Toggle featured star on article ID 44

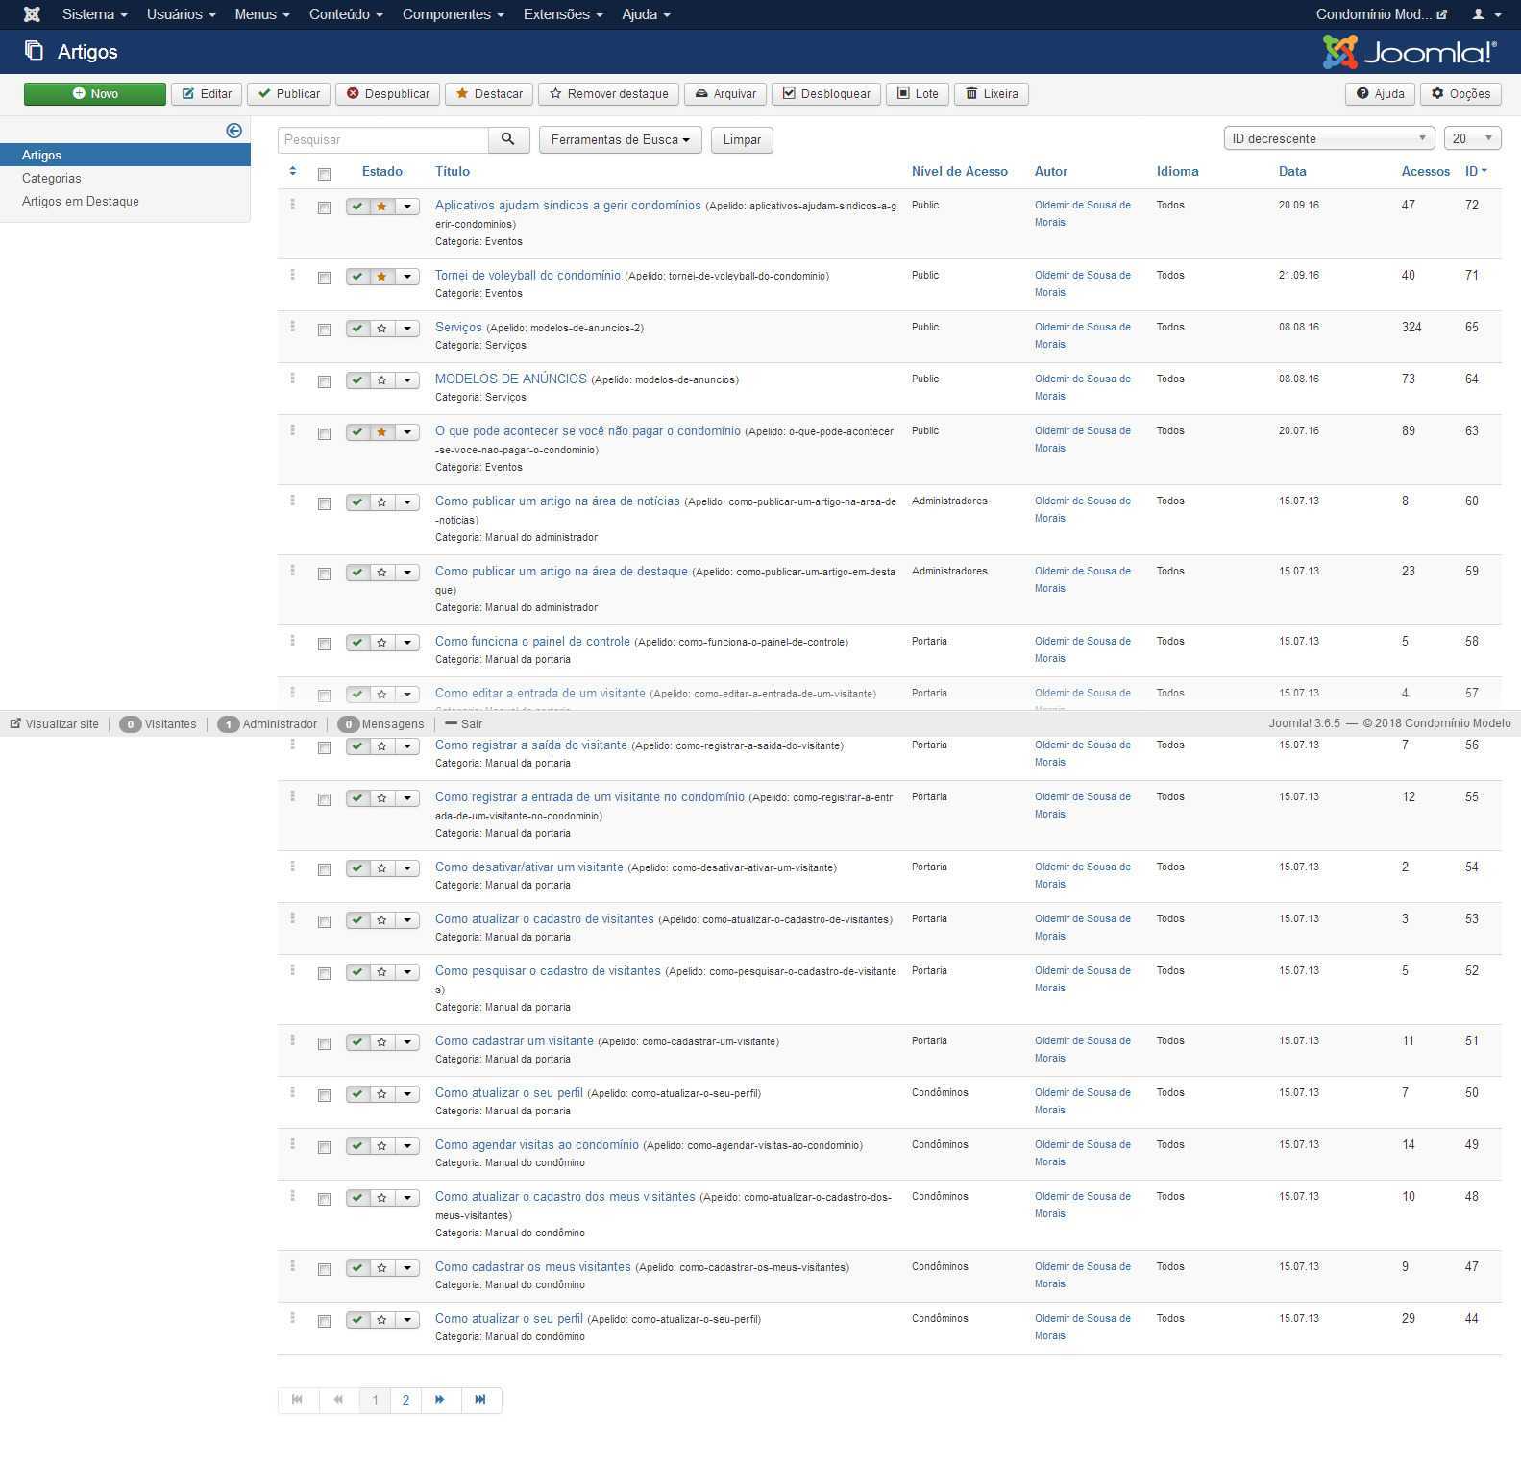[382, 1320]
